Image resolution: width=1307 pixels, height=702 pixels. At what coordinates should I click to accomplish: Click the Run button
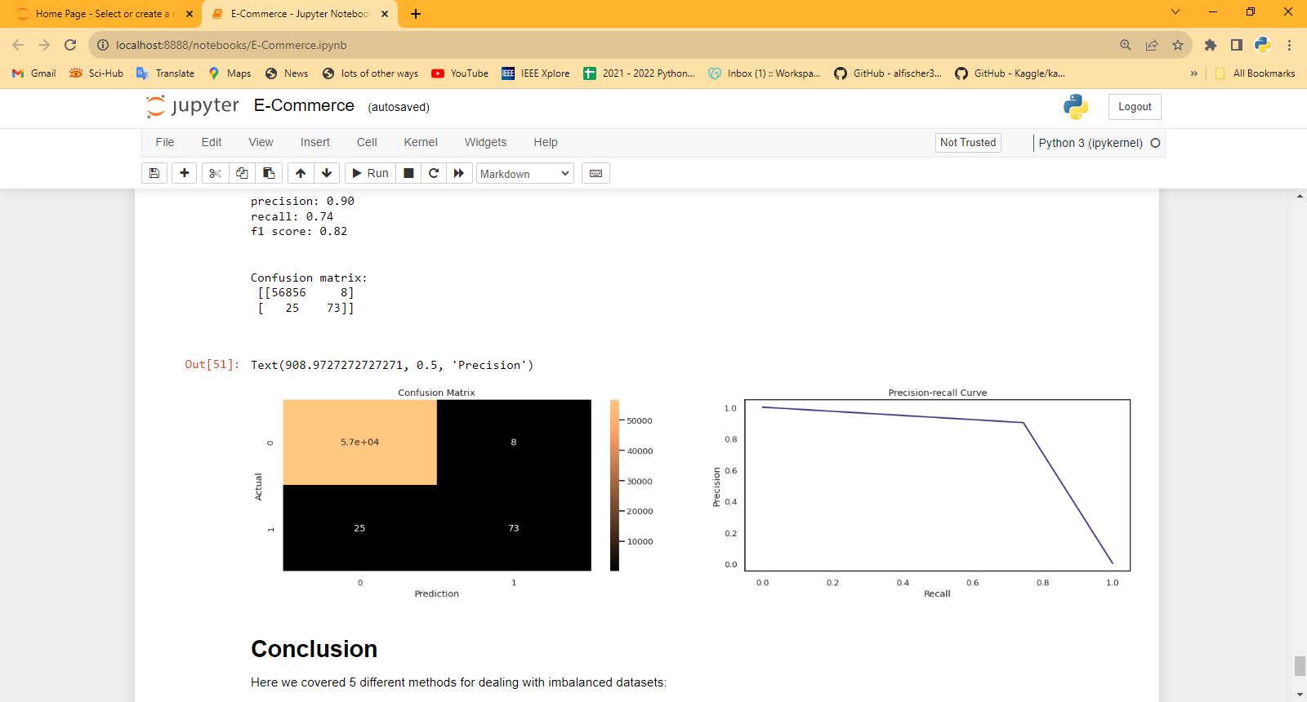(370, 173)
